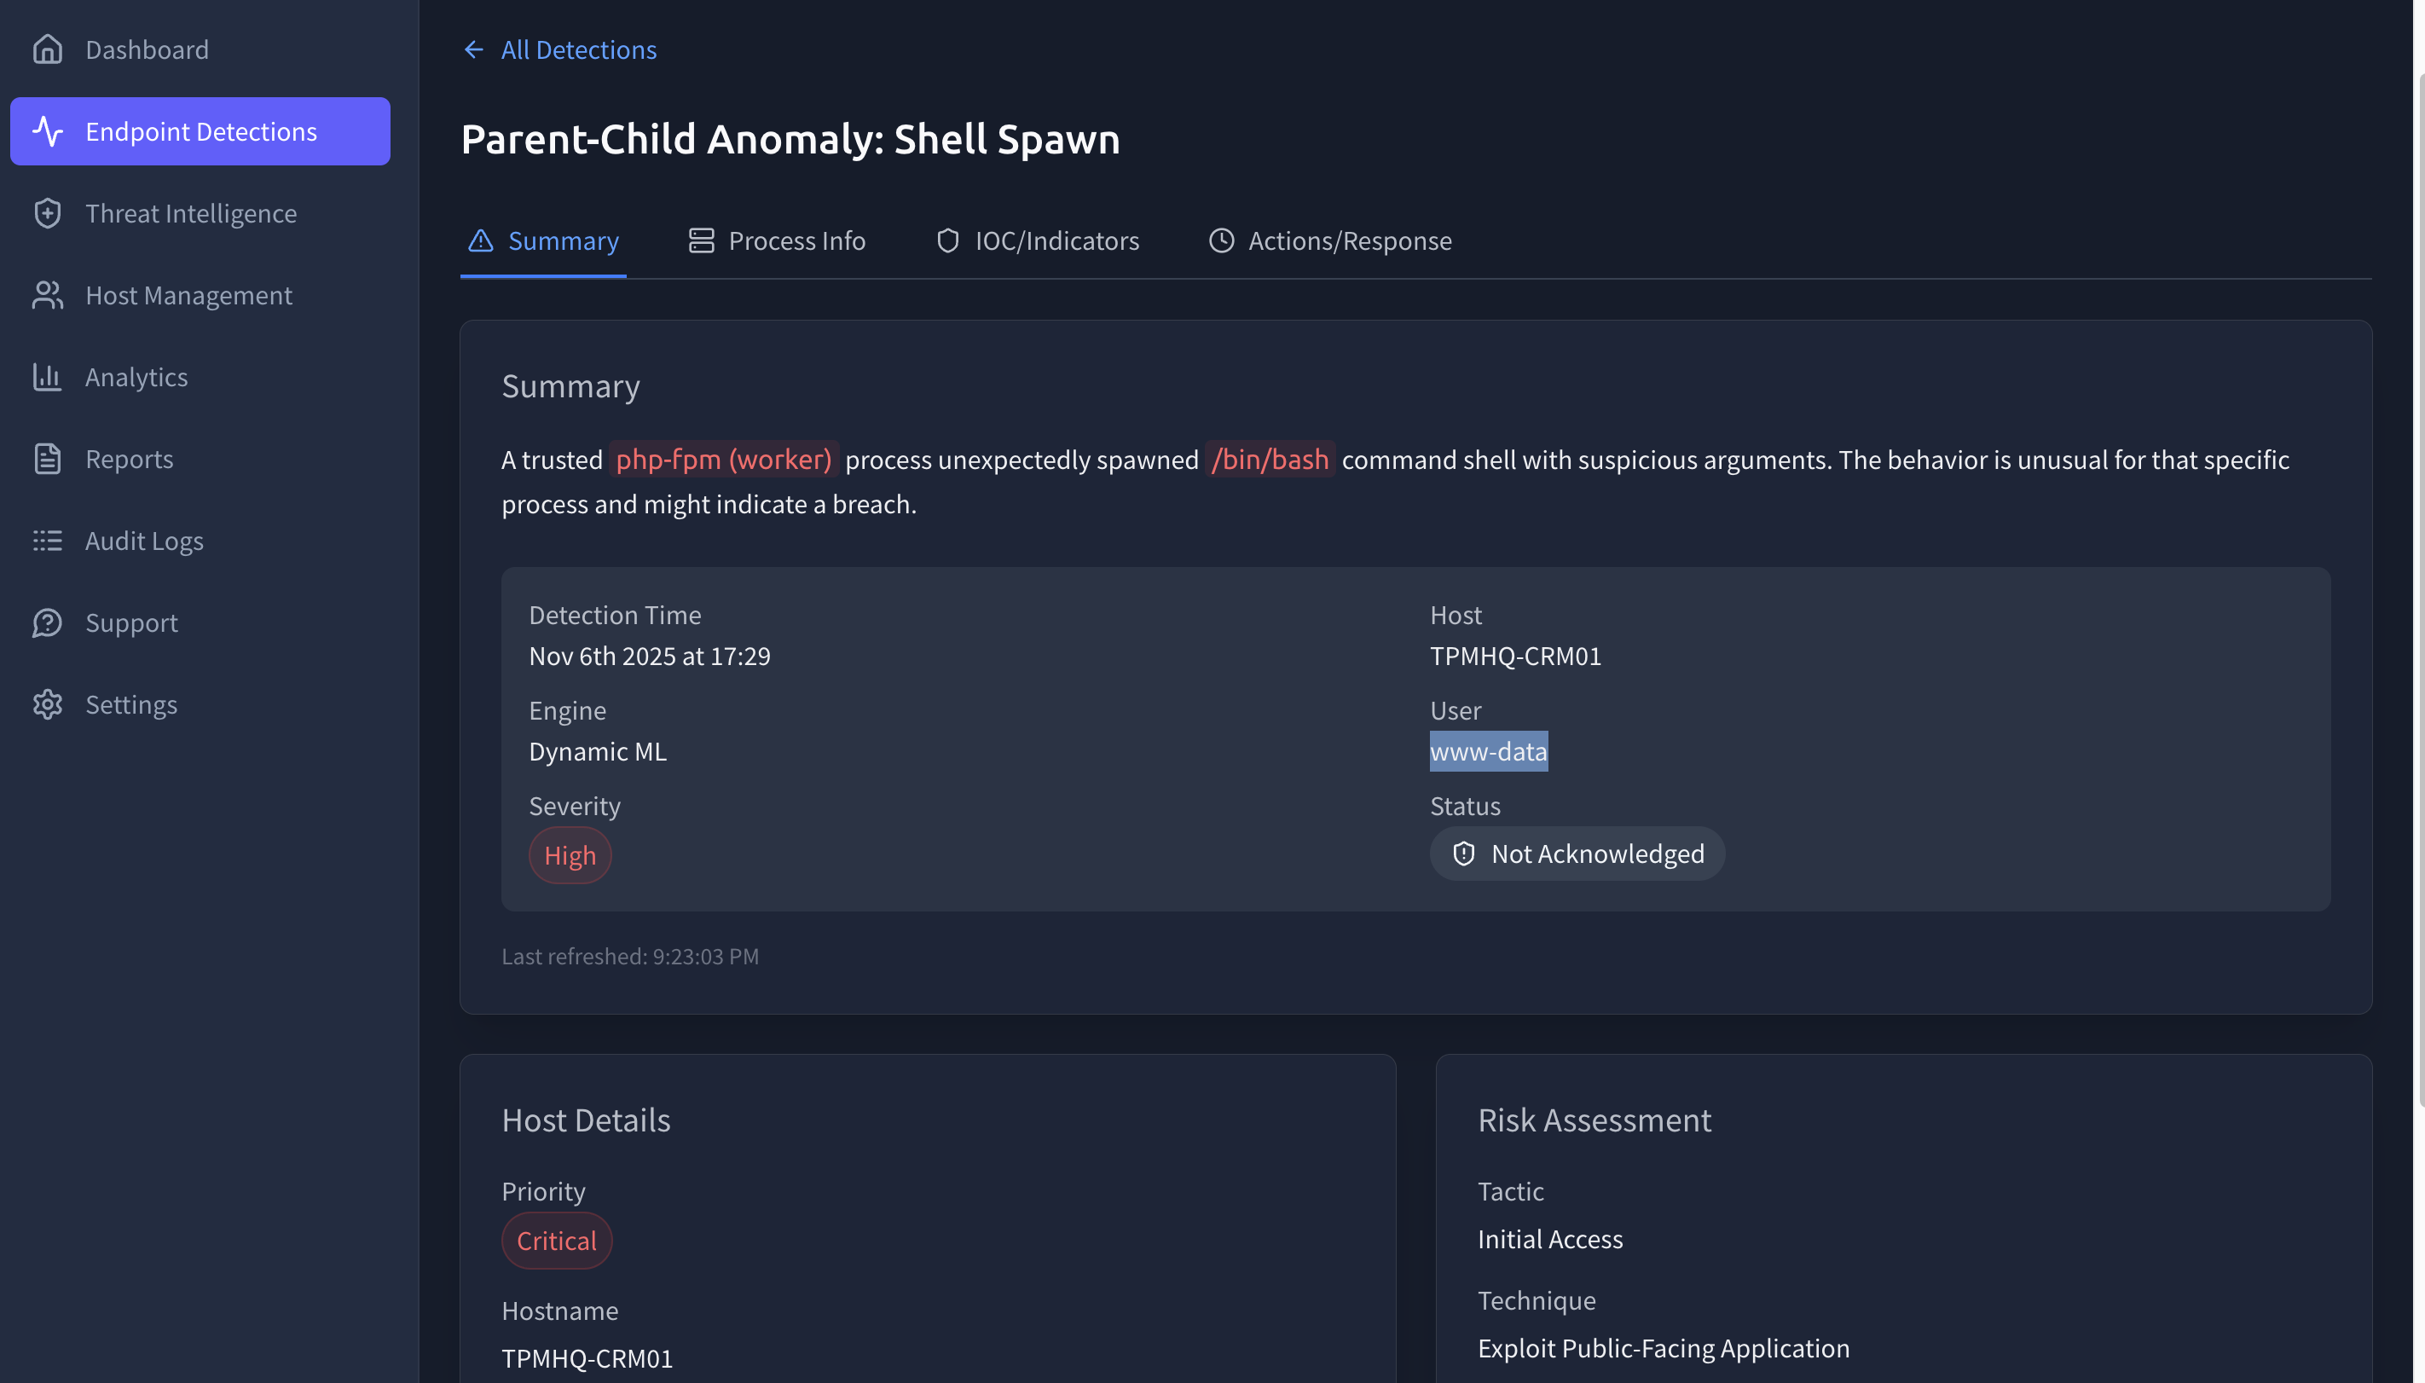Click the back arrow beside All Detections
The width and height of the screenshot is (2425, 1383).
point(473,49)
